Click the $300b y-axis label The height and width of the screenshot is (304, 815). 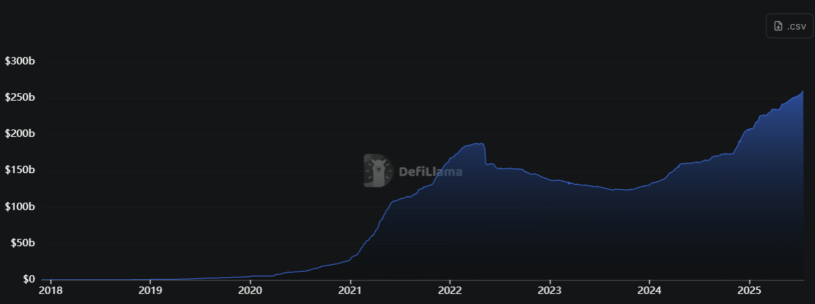[20, 61]
